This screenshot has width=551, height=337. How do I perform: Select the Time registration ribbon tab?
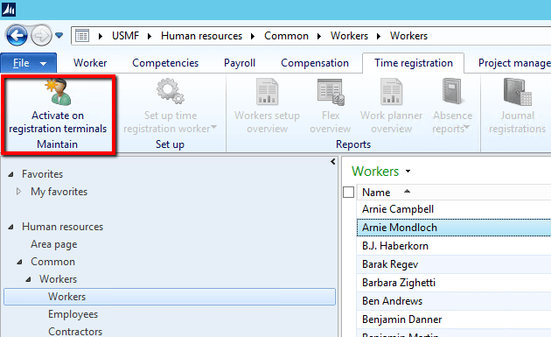coord(413,63)
